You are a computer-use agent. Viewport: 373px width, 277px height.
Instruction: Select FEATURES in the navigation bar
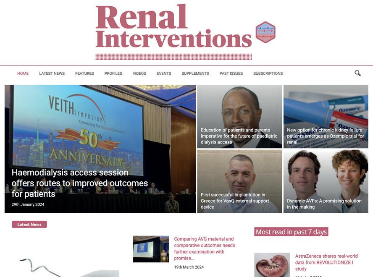(84, 73)
